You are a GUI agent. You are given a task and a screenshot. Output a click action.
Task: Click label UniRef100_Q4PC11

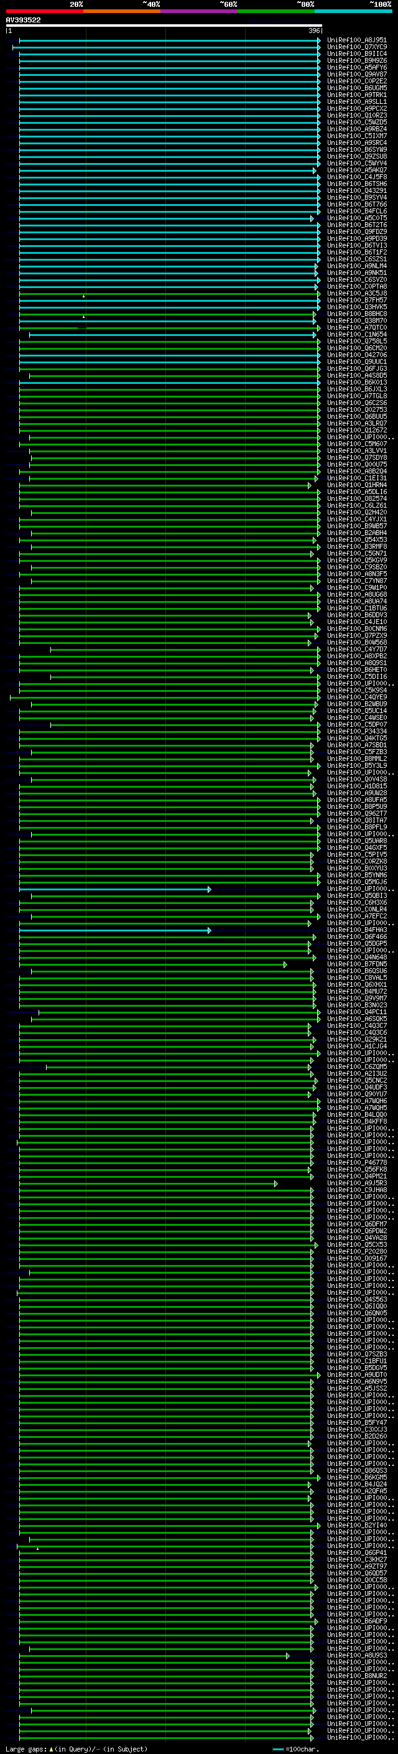[x=356, y=1012]
